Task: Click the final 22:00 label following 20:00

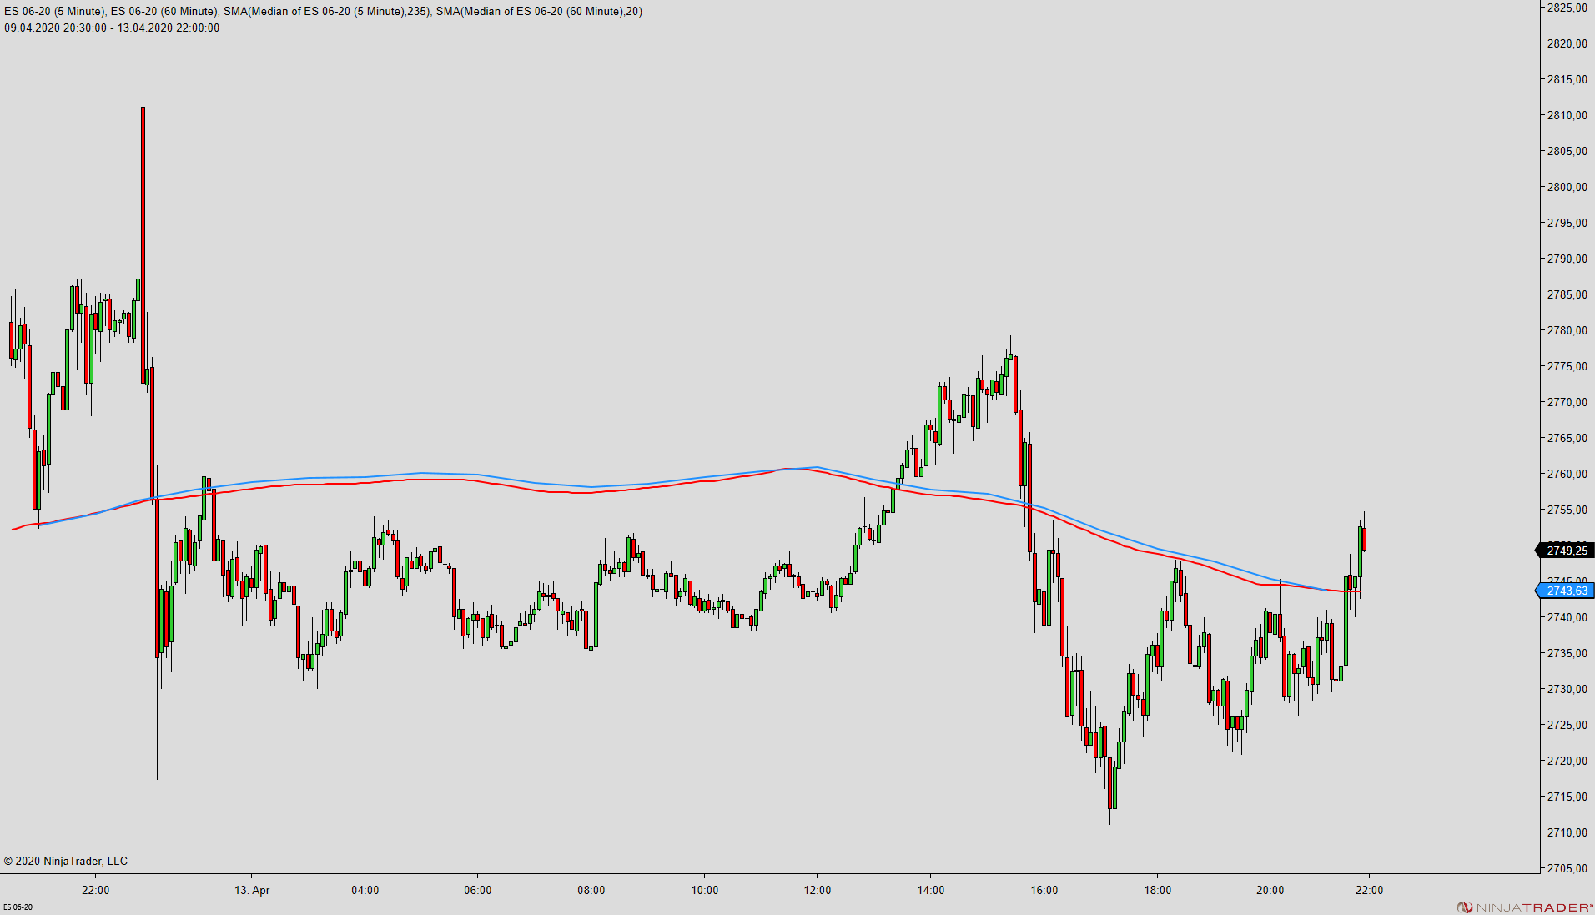Action: [1370, 890]
